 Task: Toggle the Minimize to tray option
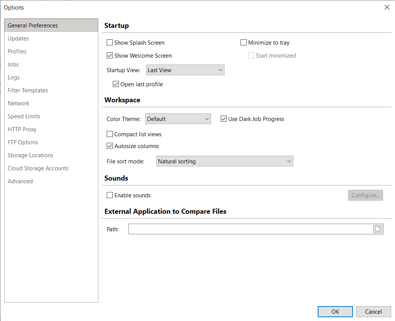pyautogui.click(x=244, y=43)
